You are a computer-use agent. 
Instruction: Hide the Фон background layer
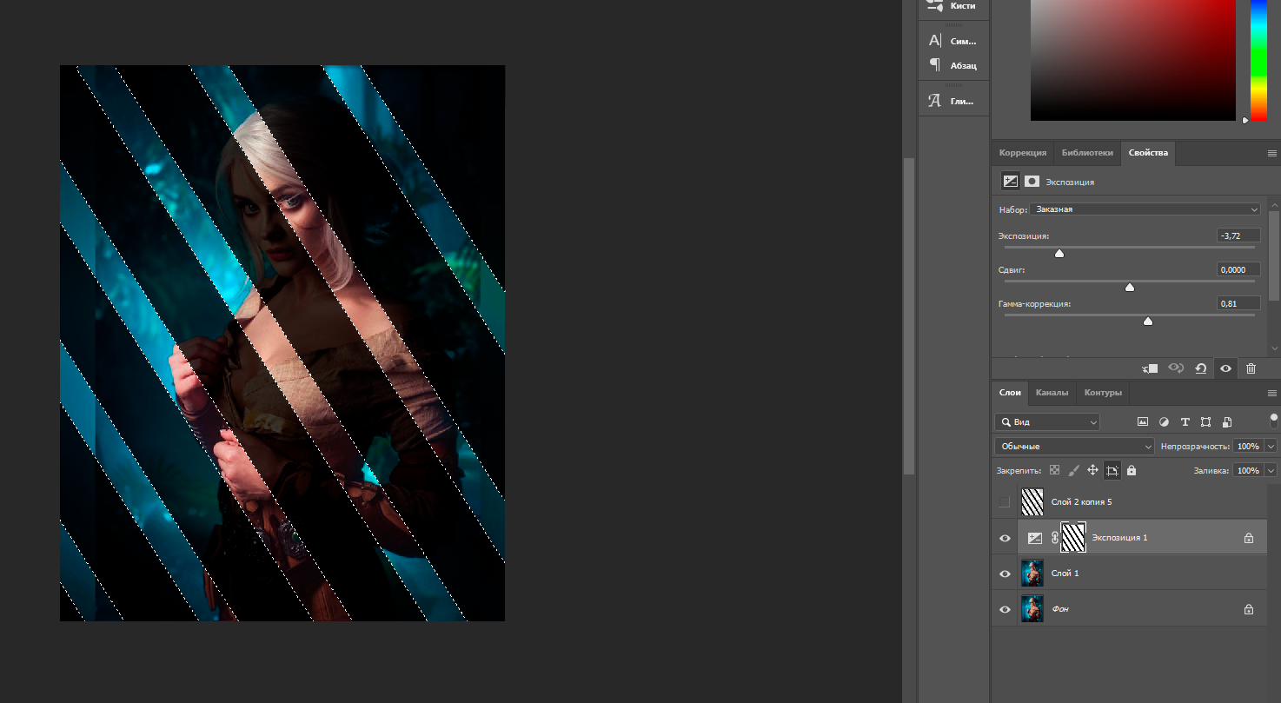tap(1005, 609)
